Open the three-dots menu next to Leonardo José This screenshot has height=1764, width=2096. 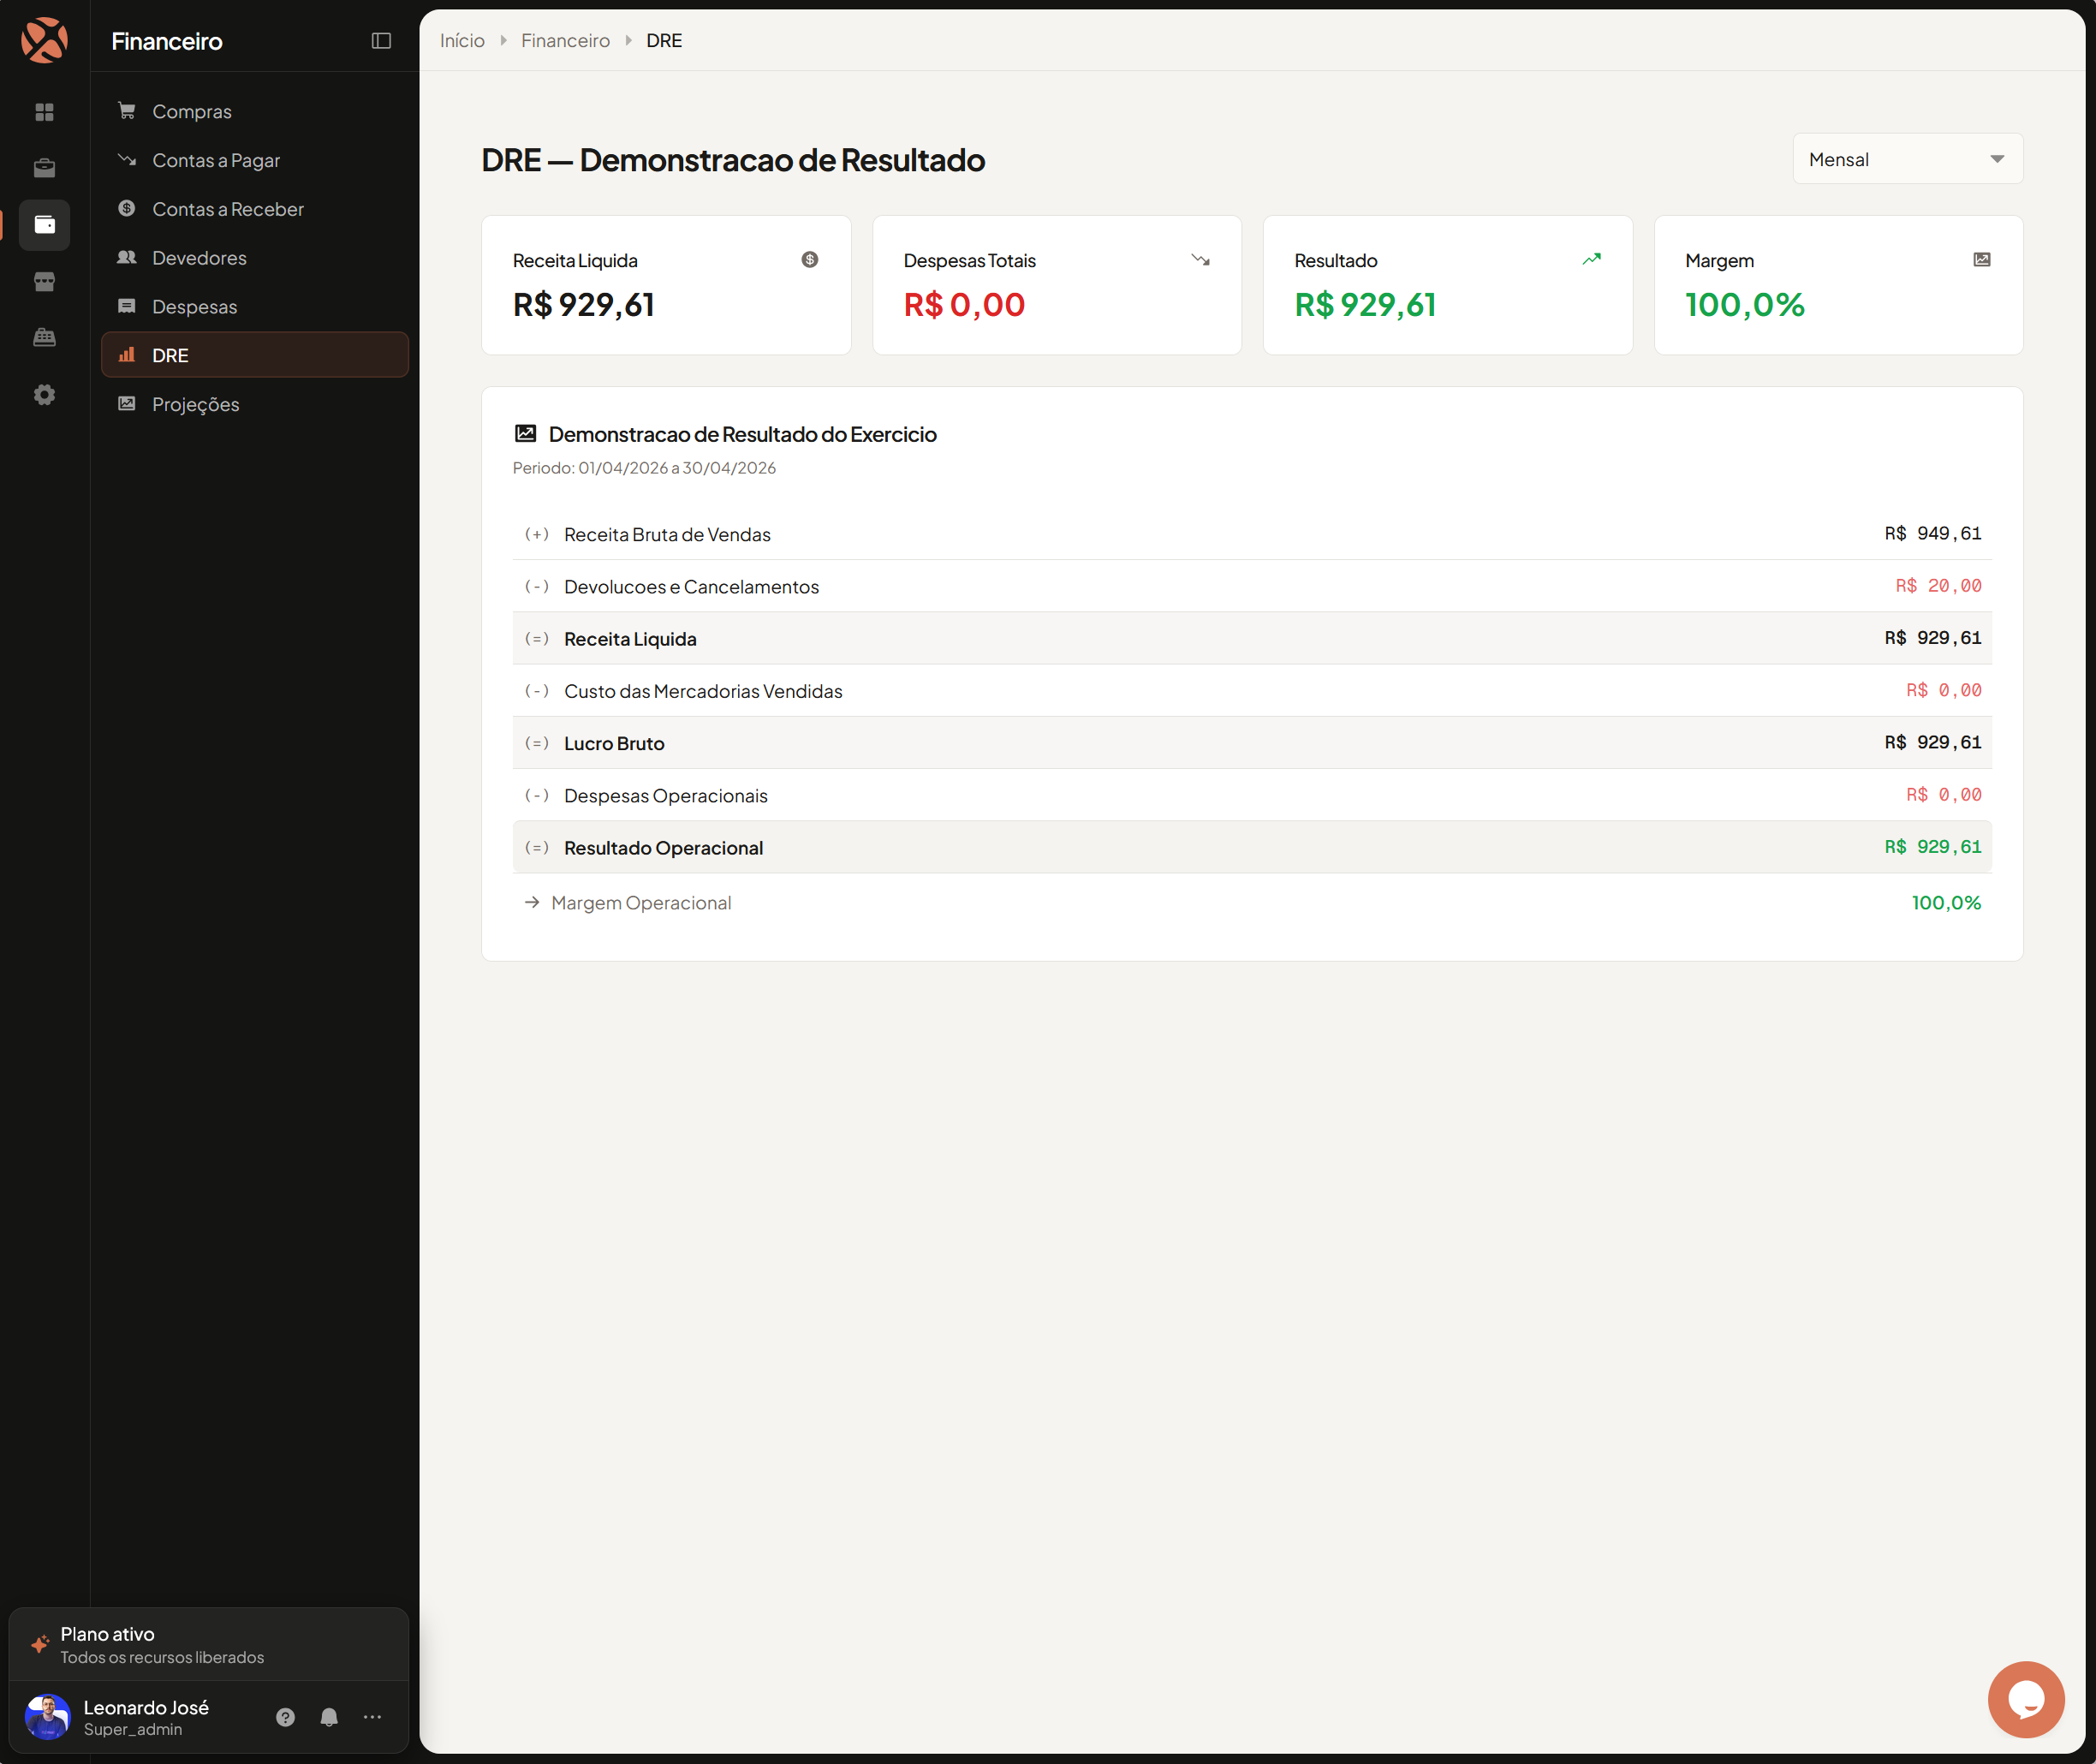[x=372, y=1717]
